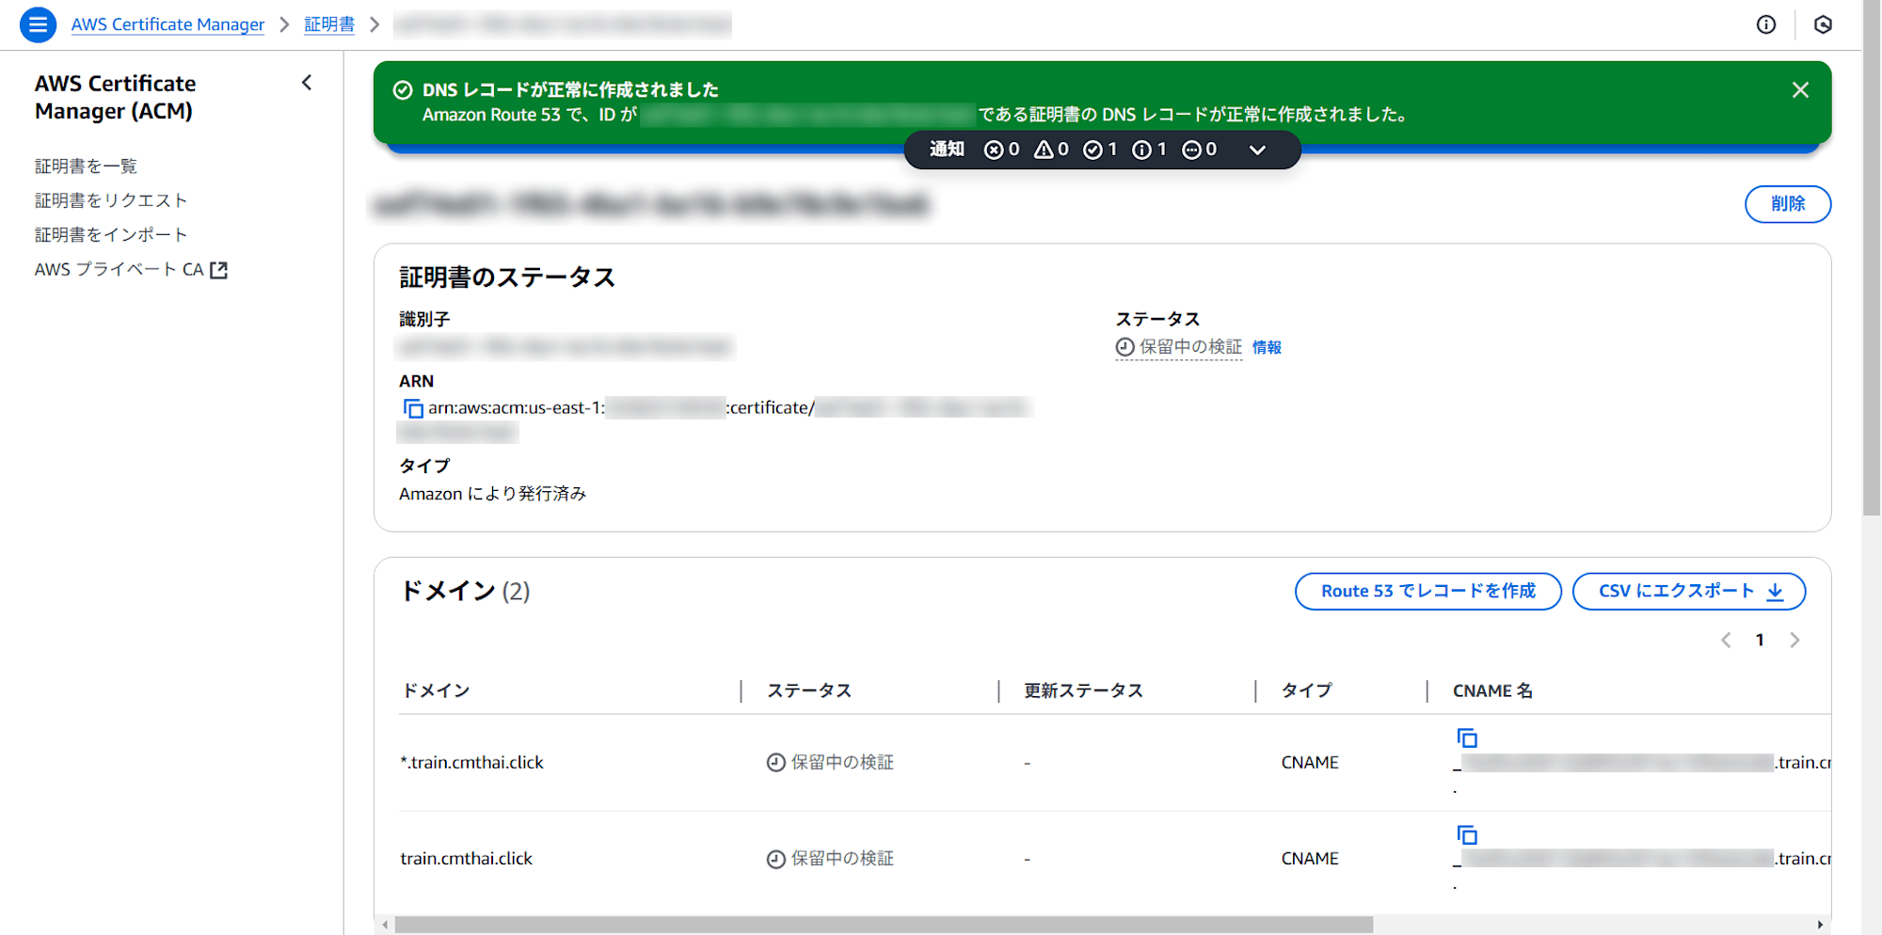The width and height of the screenshot is (1882, 935).
Task: Dismiss the green DNS record success banner
Action: 1800,89
